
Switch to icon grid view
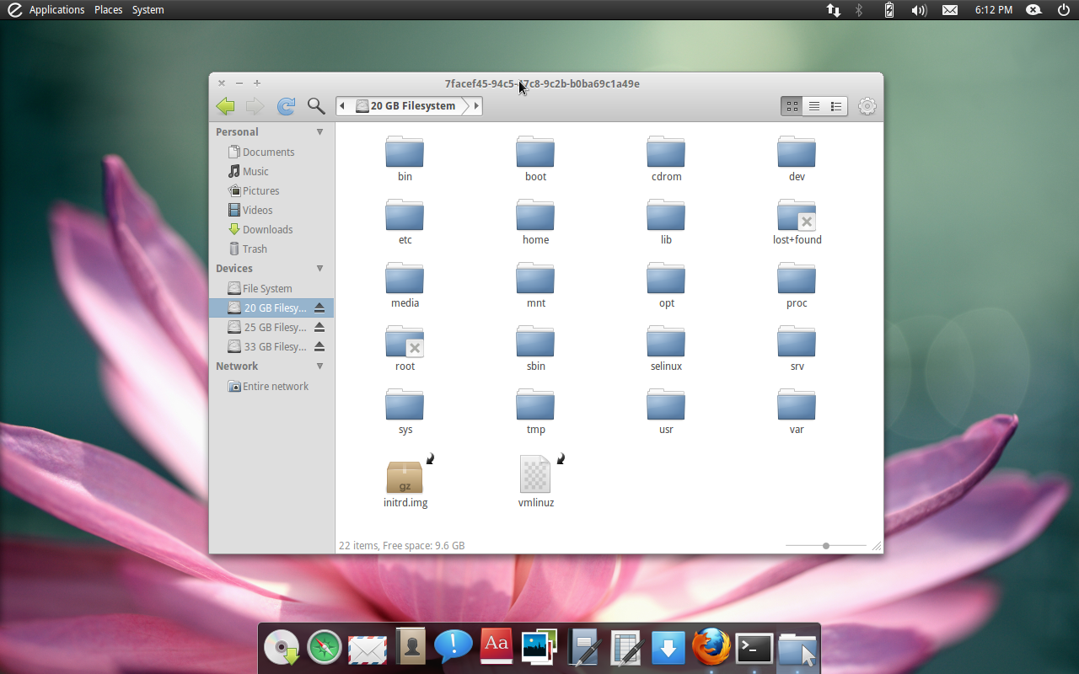pos(792,106)
